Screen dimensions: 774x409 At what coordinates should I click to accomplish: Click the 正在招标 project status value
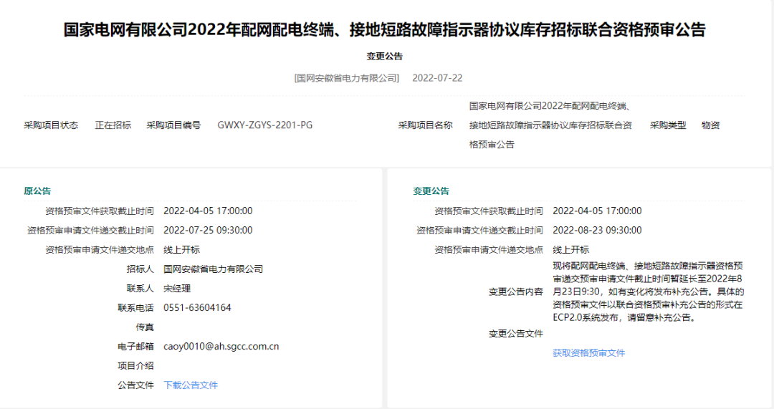[113, 125]
